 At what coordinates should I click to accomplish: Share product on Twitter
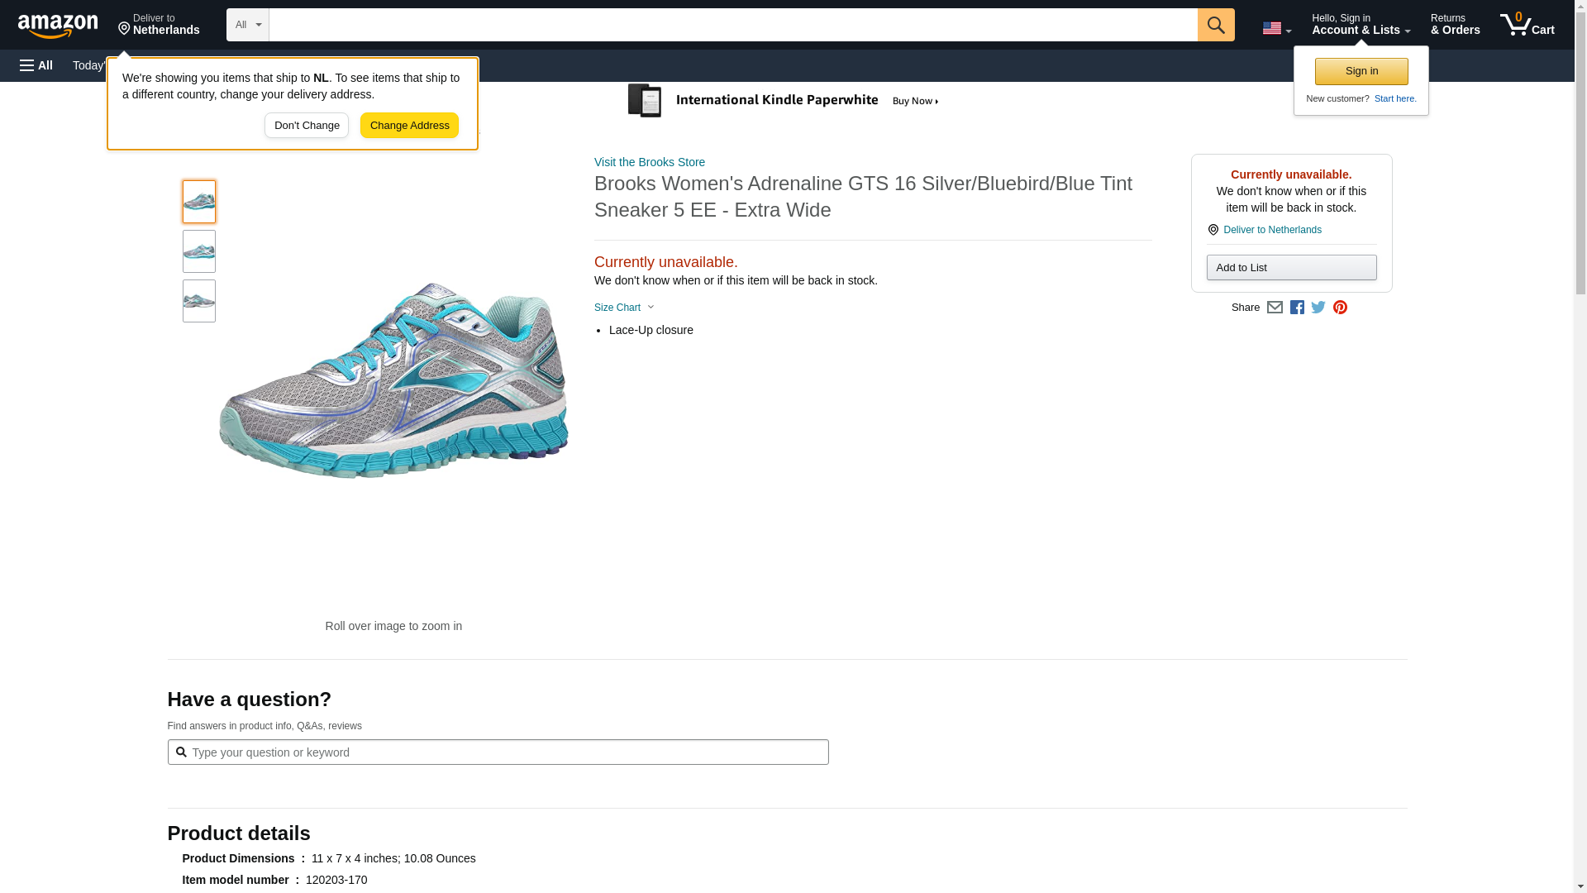pos(1318,308)
